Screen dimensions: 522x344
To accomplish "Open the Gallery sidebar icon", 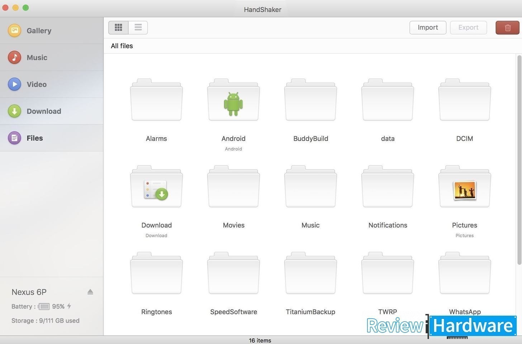I will pos(14,30).
